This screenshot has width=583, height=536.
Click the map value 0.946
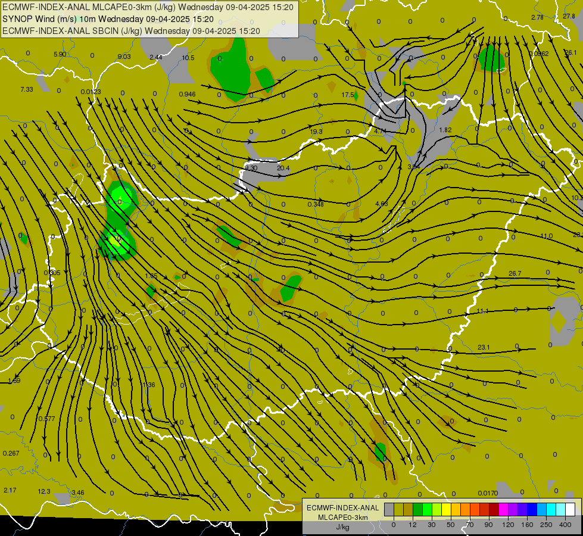coord(188,94)
